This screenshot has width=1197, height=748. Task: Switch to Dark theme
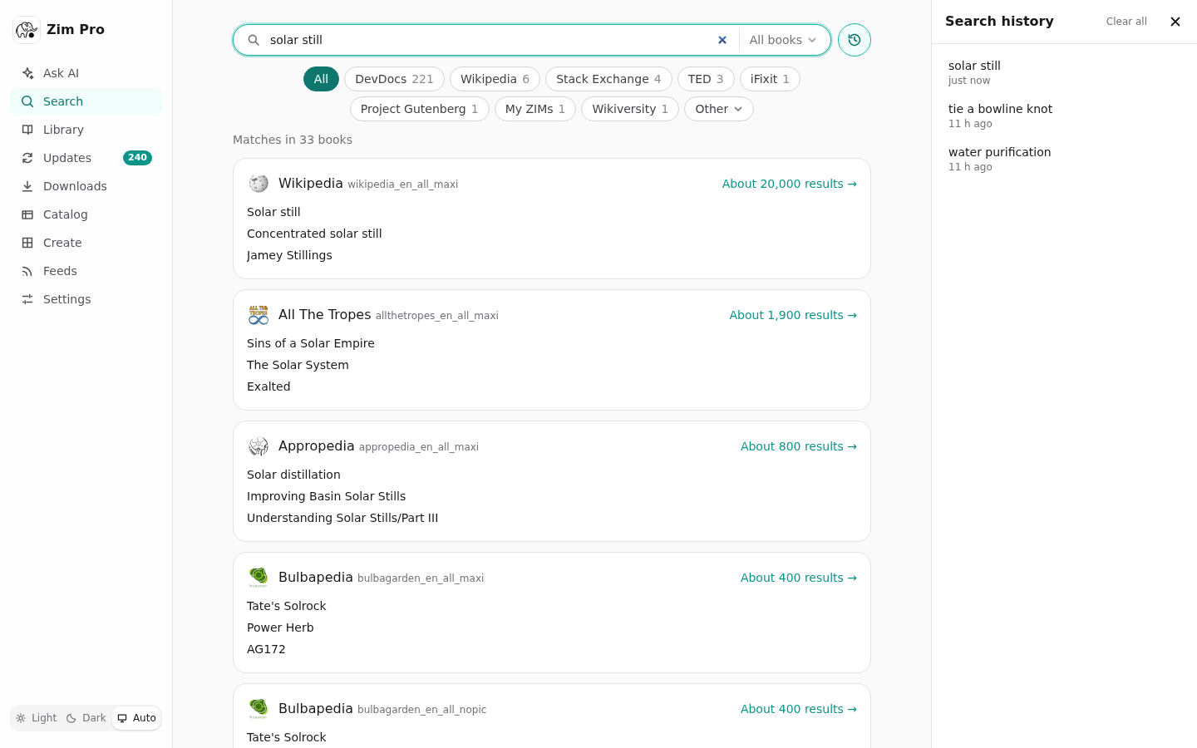click(x=86, y=718)
